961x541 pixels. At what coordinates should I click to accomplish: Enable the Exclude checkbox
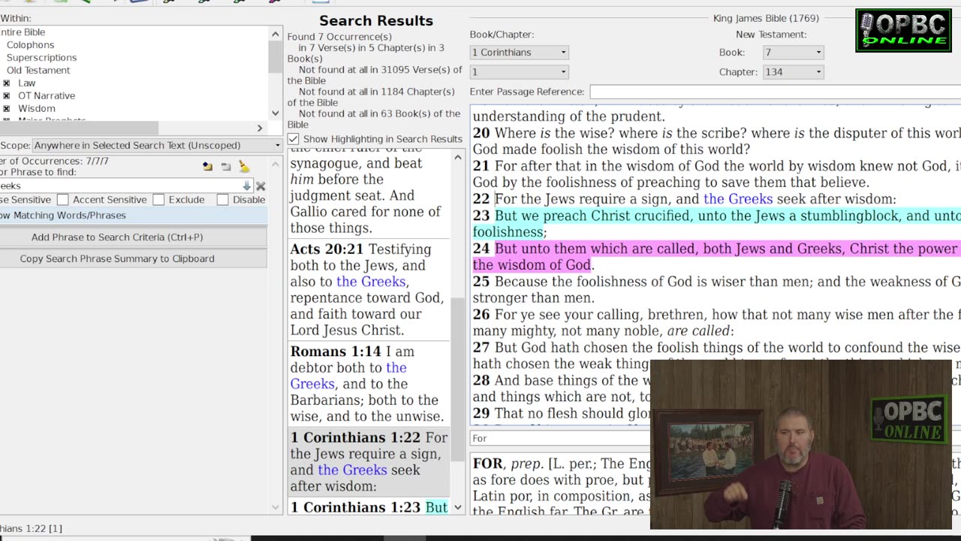(x=158, y=199)
